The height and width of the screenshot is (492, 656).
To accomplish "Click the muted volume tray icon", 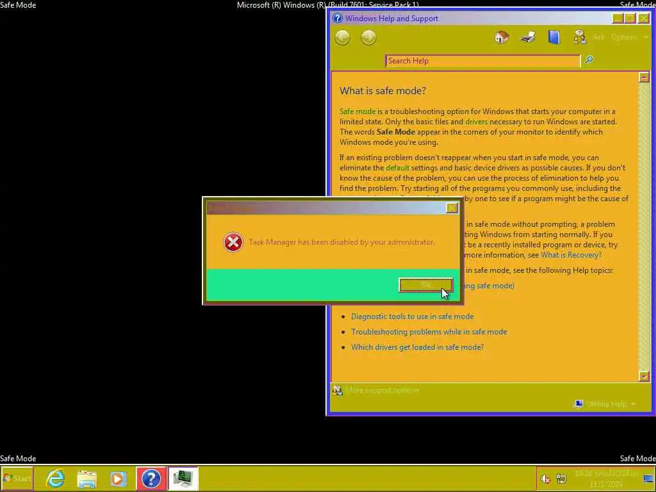I will [x=545, y=478].
